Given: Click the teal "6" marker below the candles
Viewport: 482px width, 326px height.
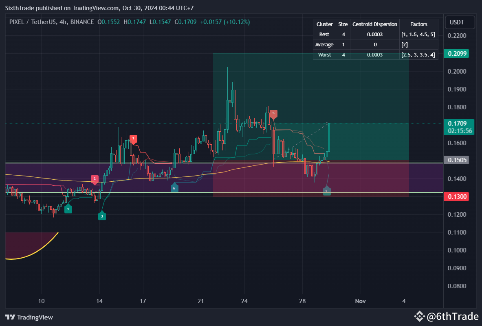Looking at the screenshot, I should point(174,188).
